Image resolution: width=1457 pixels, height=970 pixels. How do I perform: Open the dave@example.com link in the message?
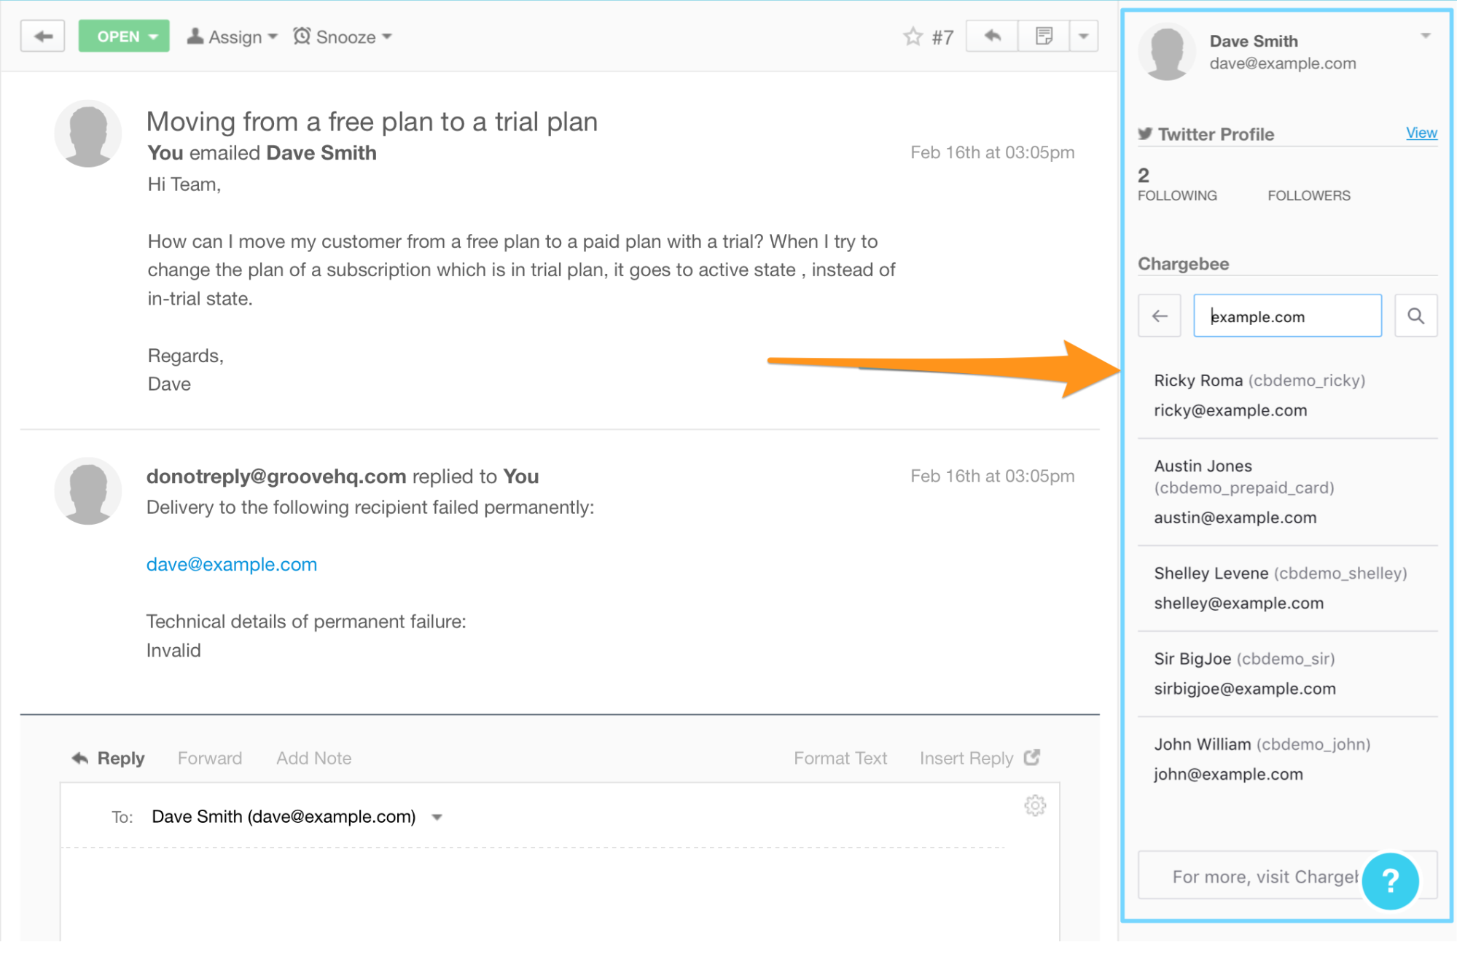(x=232, y=564)
